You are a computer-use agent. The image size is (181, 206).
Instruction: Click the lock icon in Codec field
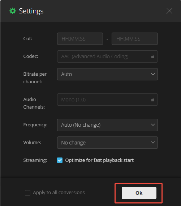pos(153,56)
